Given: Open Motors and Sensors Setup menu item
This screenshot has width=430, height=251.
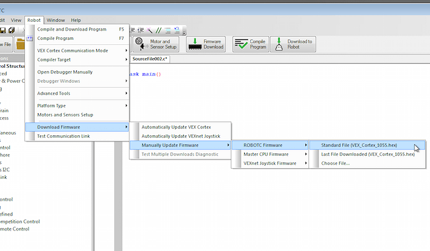Looking at the screenshot, I should pyautogui.click(x=77, y=115).
